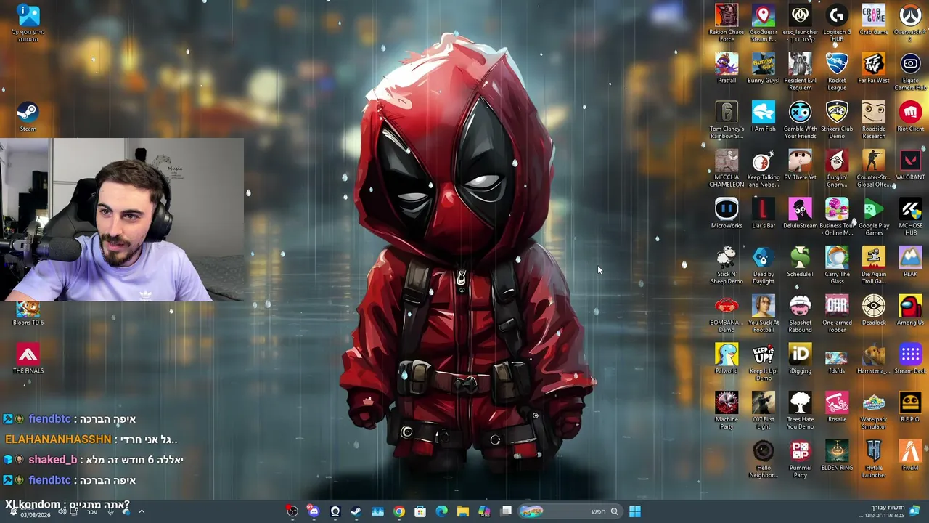Select the Roadside Research icon
The height and width of the screenshot is (523, 929).
tap(874, 120)
